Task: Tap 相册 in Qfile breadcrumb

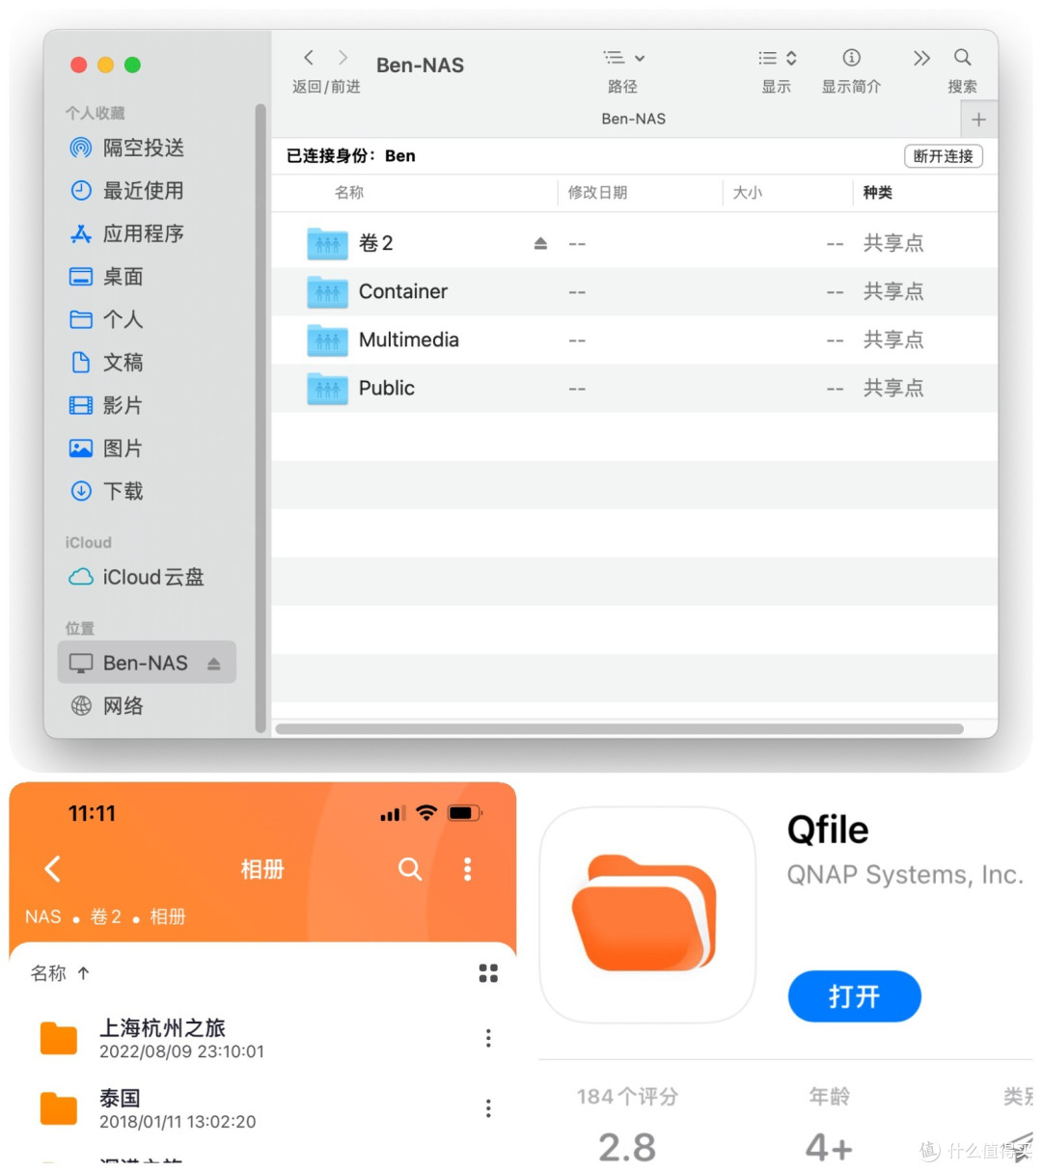Action: 168,916
